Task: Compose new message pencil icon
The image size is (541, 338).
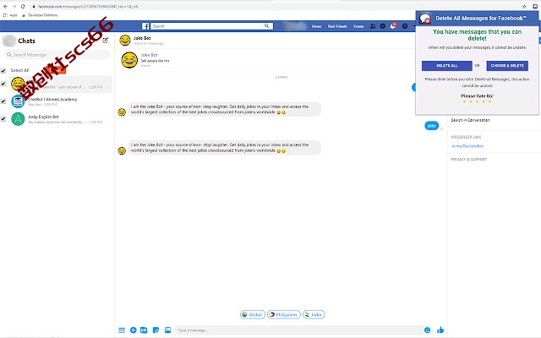Action: click(x=105, y=41)
